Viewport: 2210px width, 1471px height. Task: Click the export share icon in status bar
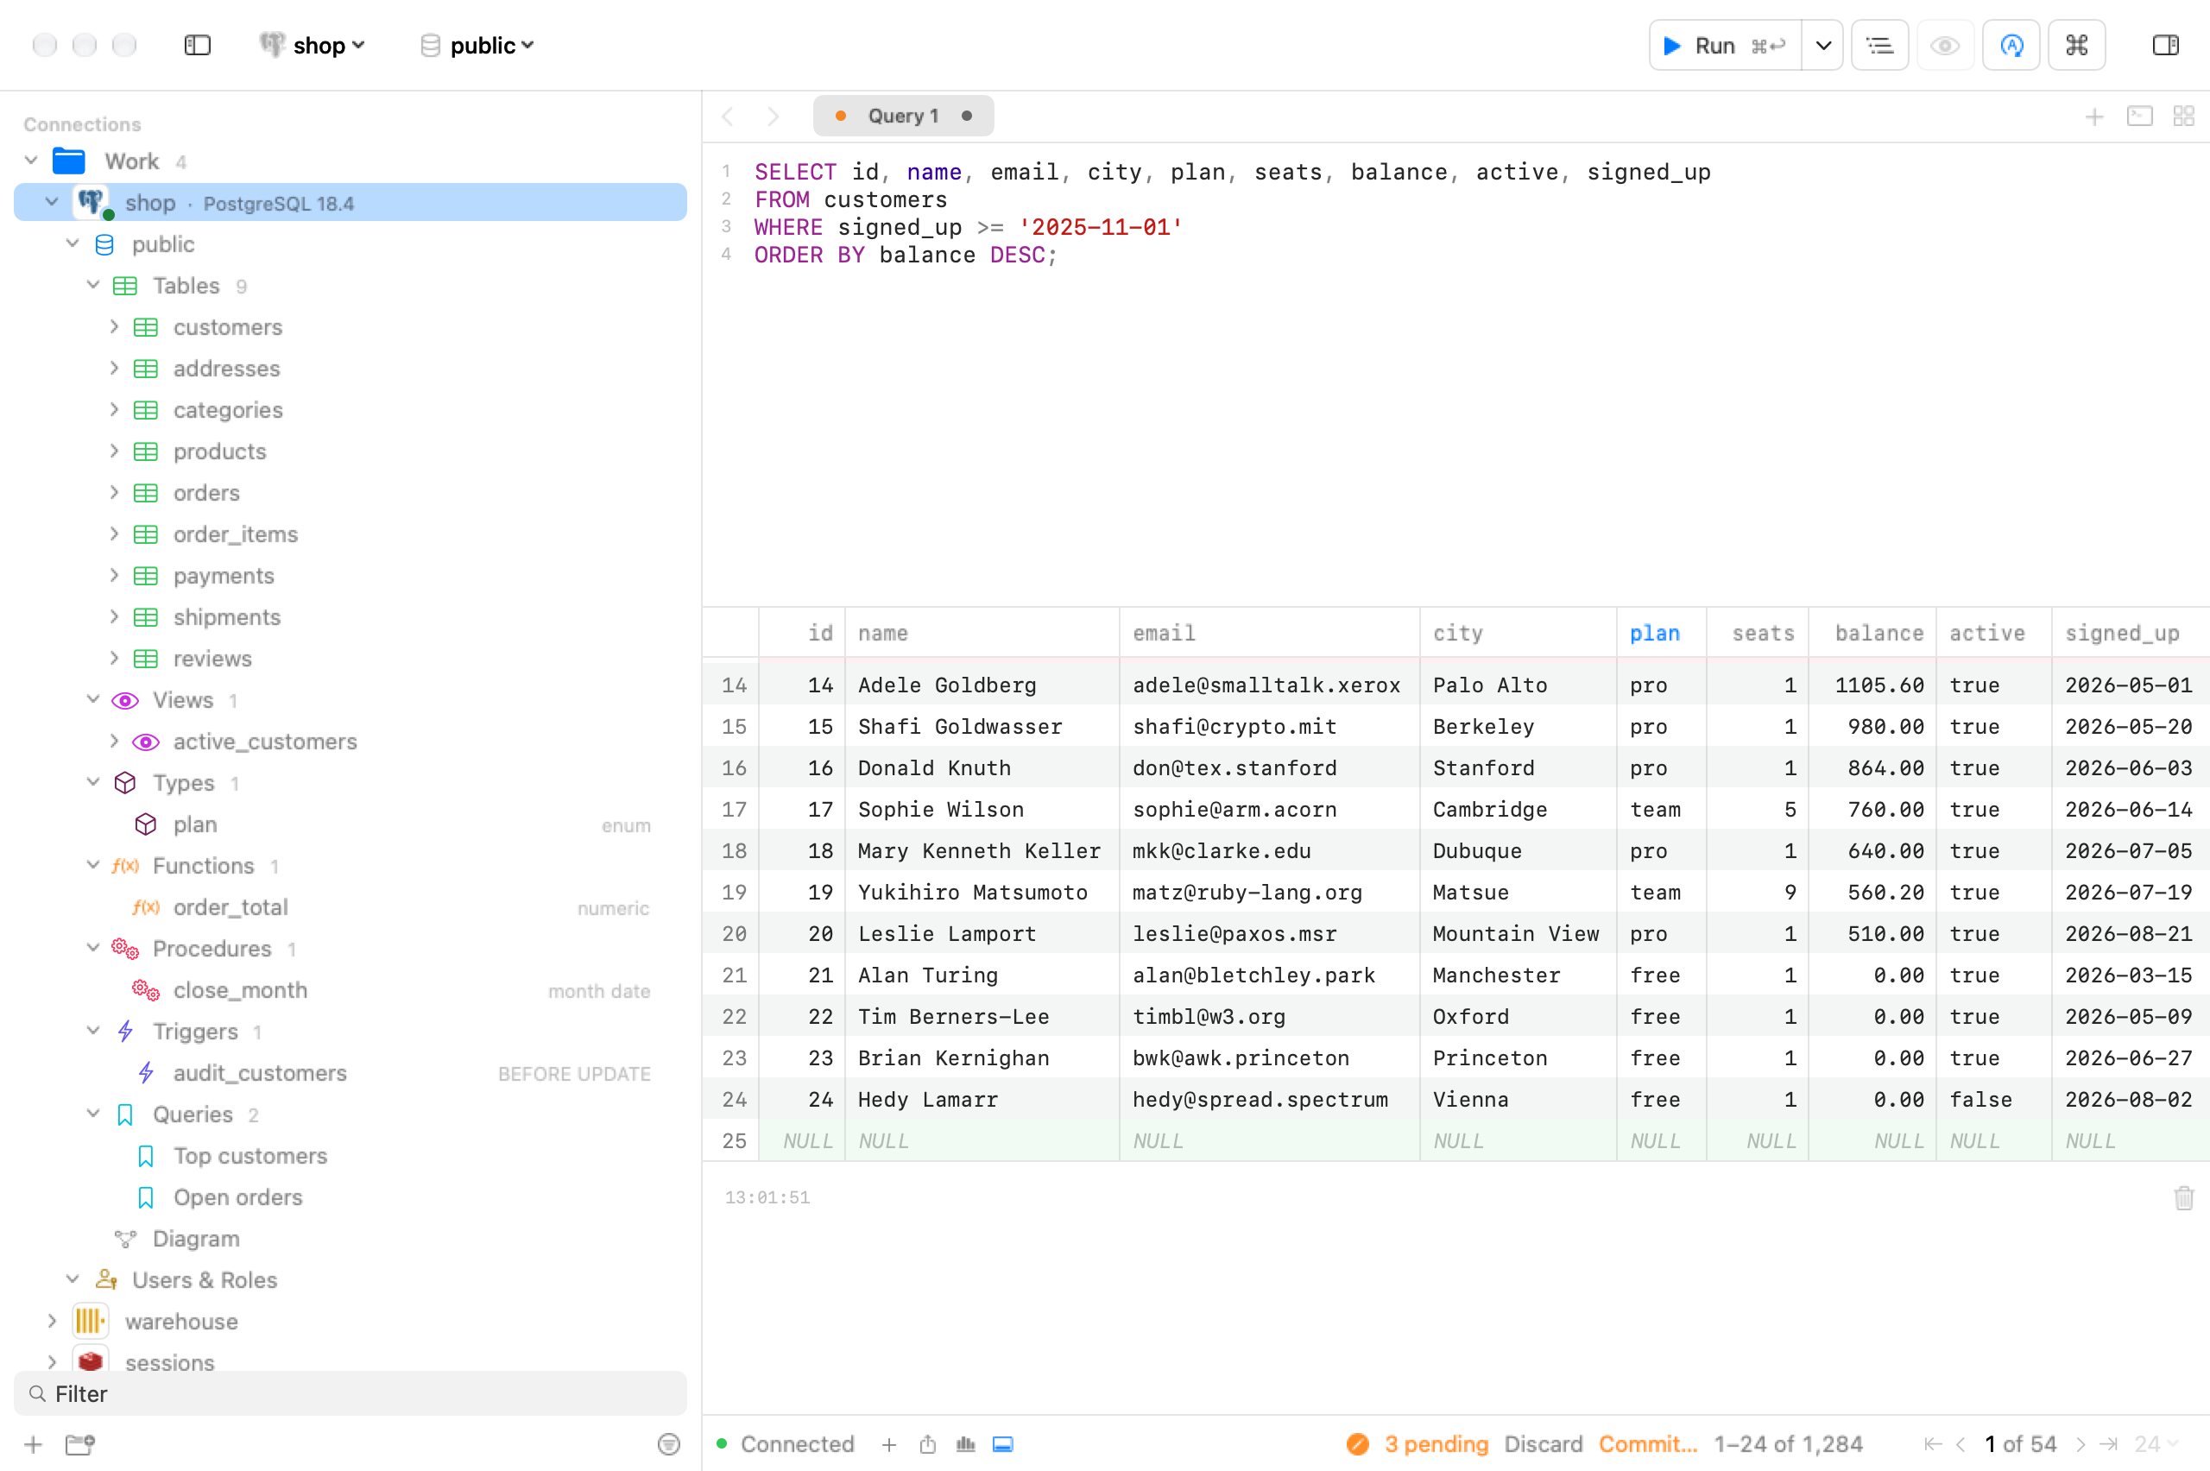[928, 1443]
